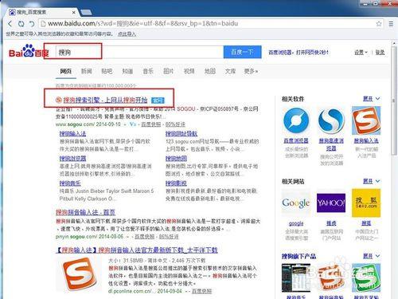Bookmark page with the star icon
Image resolution: width=398 pixels, height=299 pixels.
coord(379,24)
